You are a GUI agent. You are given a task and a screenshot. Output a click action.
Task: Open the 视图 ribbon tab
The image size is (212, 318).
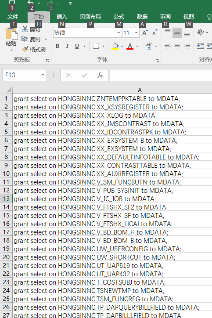(188, 16)
